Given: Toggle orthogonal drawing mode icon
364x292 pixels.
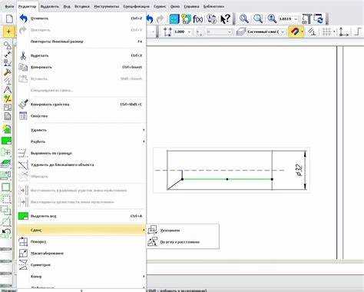Looking at the screenshot, I should pos(359,32).
